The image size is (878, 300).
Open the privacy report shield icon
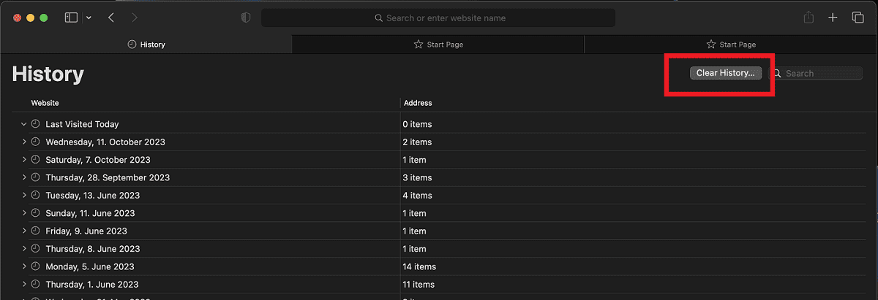click(x=246, y=18)
